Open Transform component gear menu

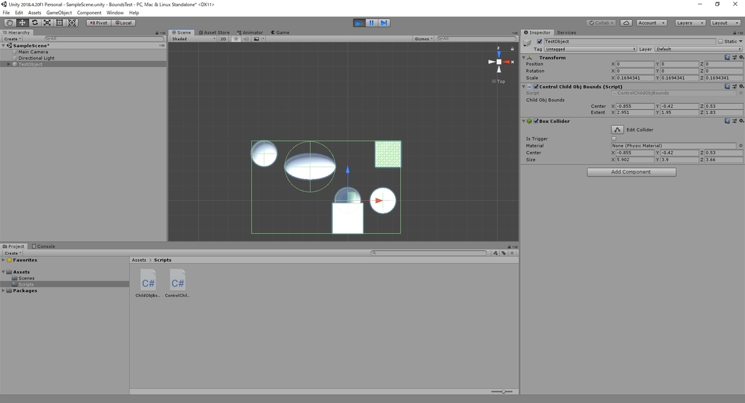pyautogui.click(x=741, y=58)
